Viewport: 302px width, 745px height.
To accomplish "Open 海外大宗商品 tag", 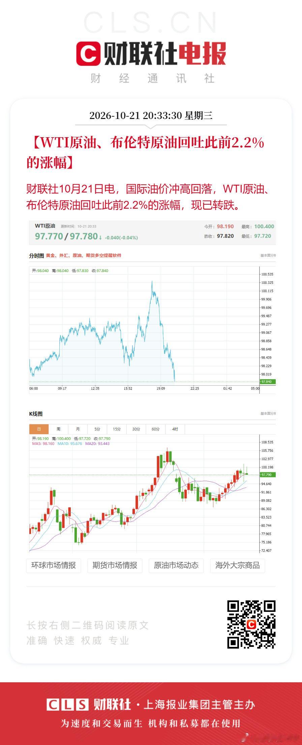I will click(238, 565).
